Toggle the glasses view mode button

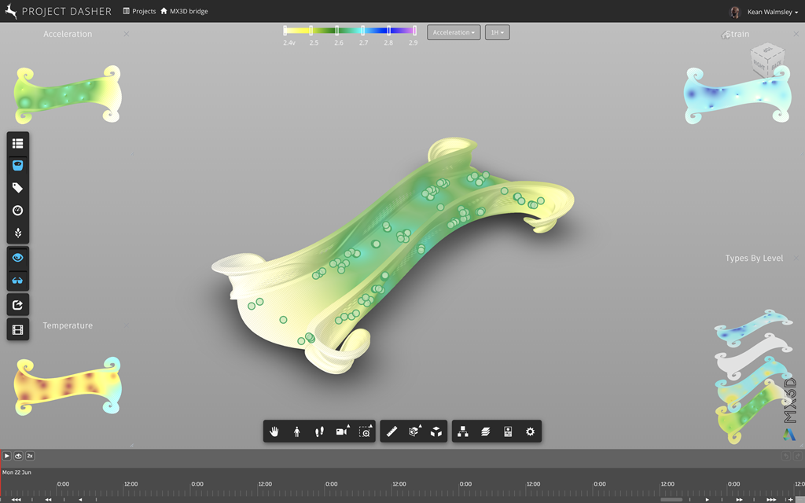coord(17,281)
